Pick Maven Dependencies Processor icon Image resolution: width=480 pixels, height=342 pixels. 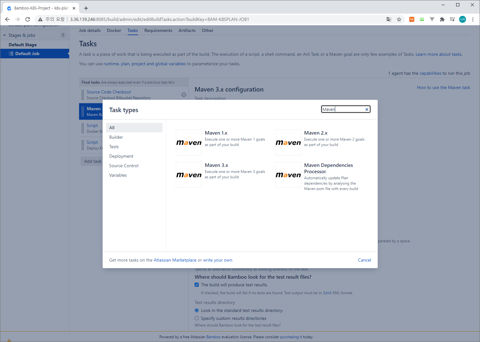pyautogui.click(x=288, y=175)
